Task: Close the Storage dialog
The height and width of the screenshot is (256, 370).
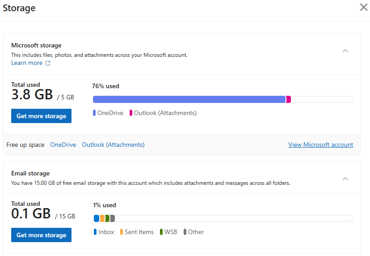Action: (363, 7)
